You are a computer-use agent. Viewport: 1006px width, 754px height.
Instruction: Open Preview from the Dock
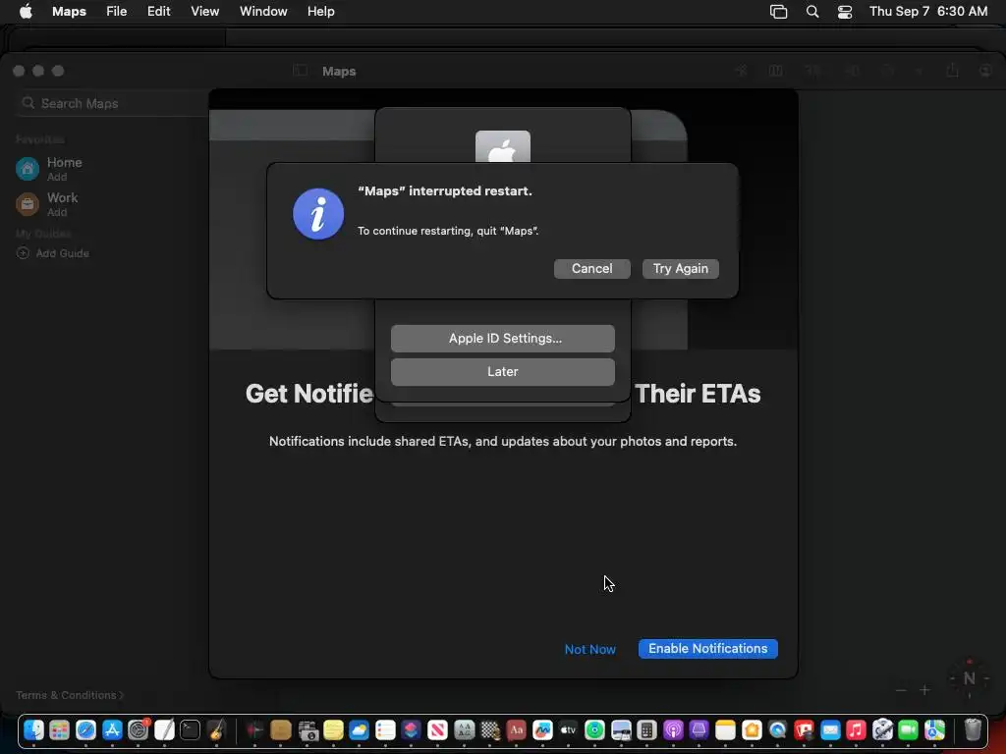tap(621, 730)
